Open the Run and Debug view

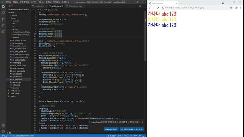click(3, 25)
